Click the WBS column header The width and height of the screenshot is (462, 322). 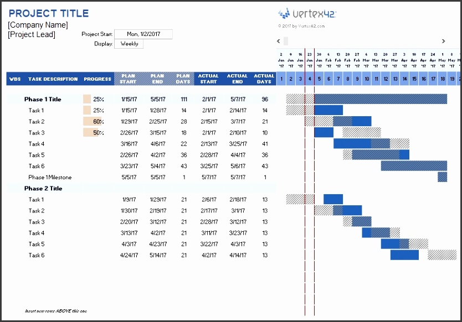15,79
